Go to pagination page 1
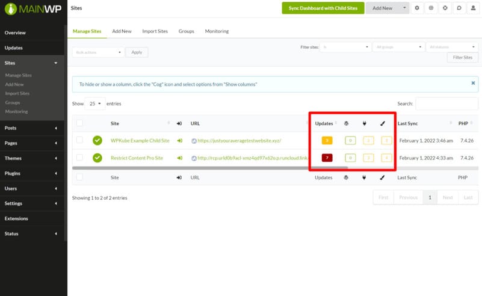Image resolution: width=482 pixels, height=296 pixels. (x=430, y=197)
